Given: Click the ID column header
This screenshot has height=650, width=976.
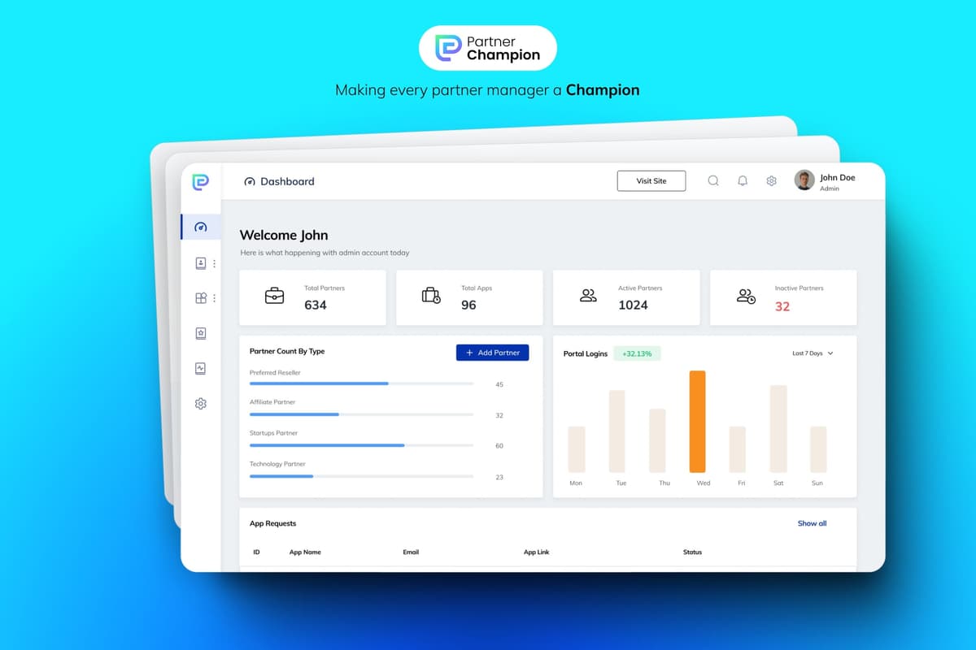Looking at the screenshot, I should point(256,552).
